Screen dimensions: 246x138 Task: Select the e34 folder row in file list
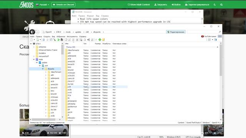point(96,87)
